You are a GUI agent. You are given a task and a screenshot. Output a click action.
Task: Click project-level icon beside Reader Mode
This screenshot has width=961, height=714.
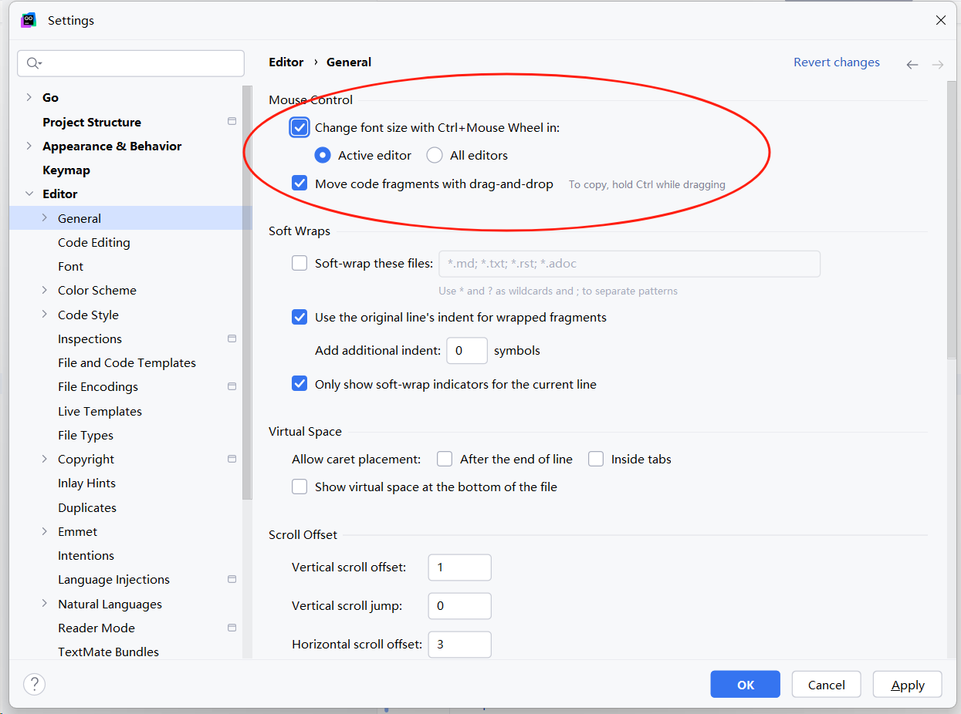pos(232,628)
